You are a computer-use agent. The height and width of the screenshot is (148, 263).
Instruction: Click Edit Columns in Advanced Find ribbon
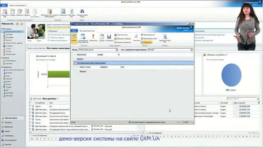[x=122, y=39]
